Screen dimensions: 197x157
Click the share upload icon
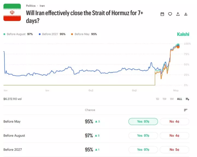[x=178, y=14]
